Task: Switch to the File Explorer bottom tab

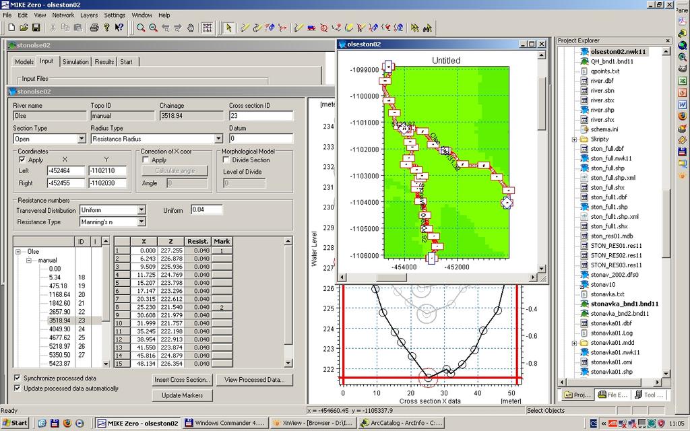Action: (613, 395)
